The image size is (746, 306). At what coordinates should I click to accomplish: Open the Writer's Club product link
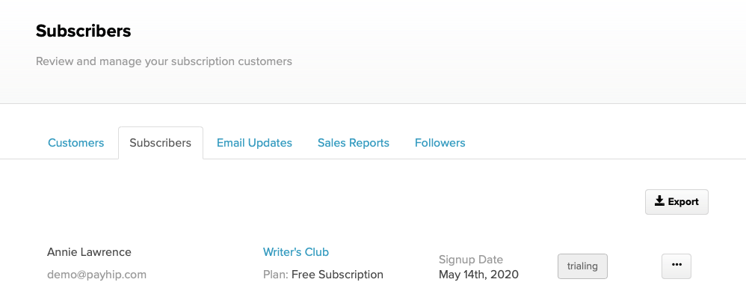[296, 251]
